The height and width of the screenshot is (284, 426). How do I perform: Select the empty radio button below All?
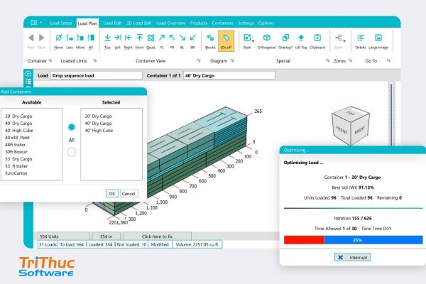71,151
